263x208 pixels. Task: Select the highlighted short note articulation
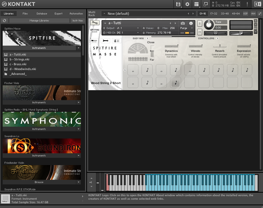tap(176, 82)
